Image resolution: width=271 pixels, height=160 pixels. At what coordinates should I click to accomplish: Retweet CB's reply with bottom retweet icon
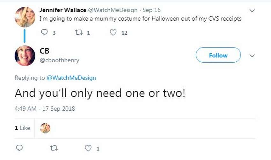54,148
